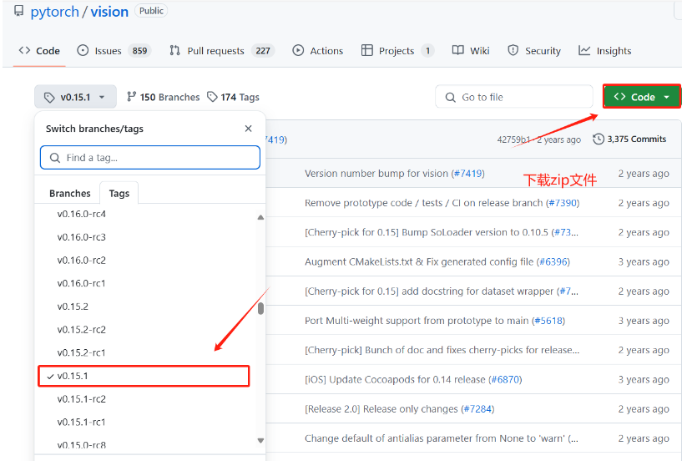Open PR link #5618
The width and height of the screenshot is (682, 461).
(548, 321)
